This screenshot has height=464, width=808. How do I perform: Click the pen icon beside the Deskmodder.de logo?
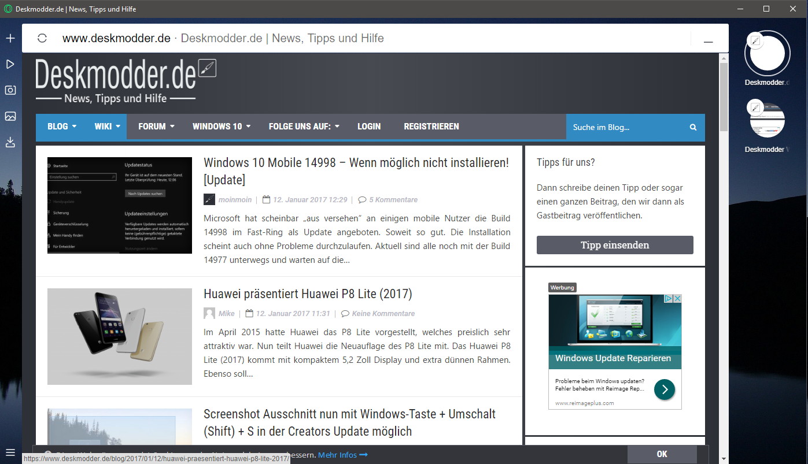click(207, 68)
